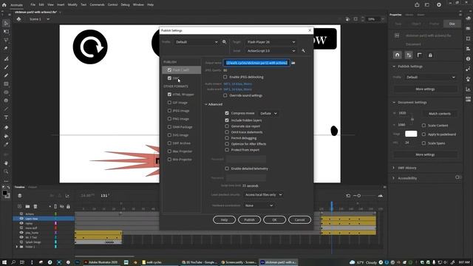
Task: Open Windows Search on taskbar
Action: (x=13, y=262)
